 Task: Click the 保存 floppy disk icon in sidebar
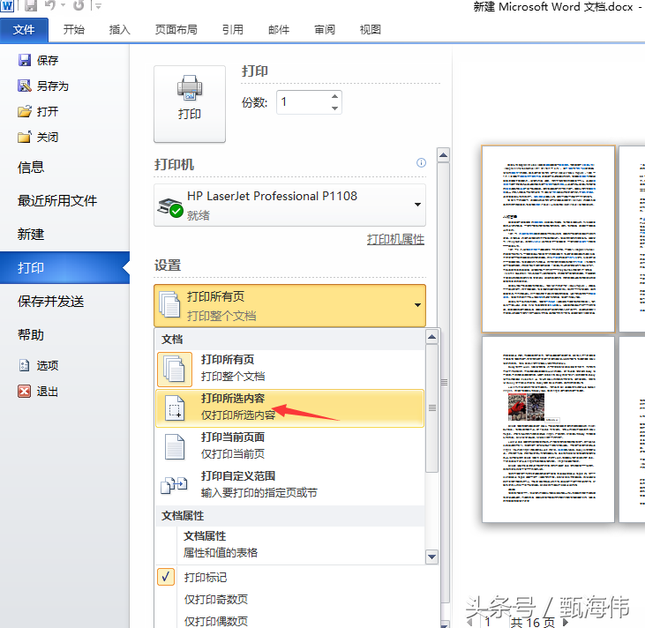(x=25, y=60)
